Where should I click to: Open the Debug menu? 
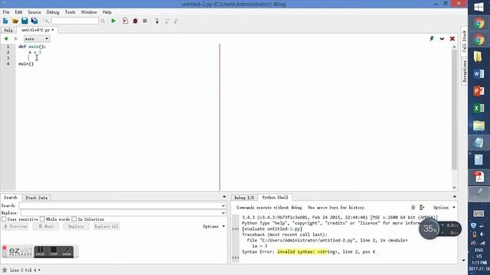click(x=53, y=12)
